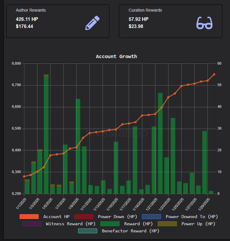Click the 426.11 HP value
Image resolution: width=230 pixels, height=241 pixels.
click(27, 19)
